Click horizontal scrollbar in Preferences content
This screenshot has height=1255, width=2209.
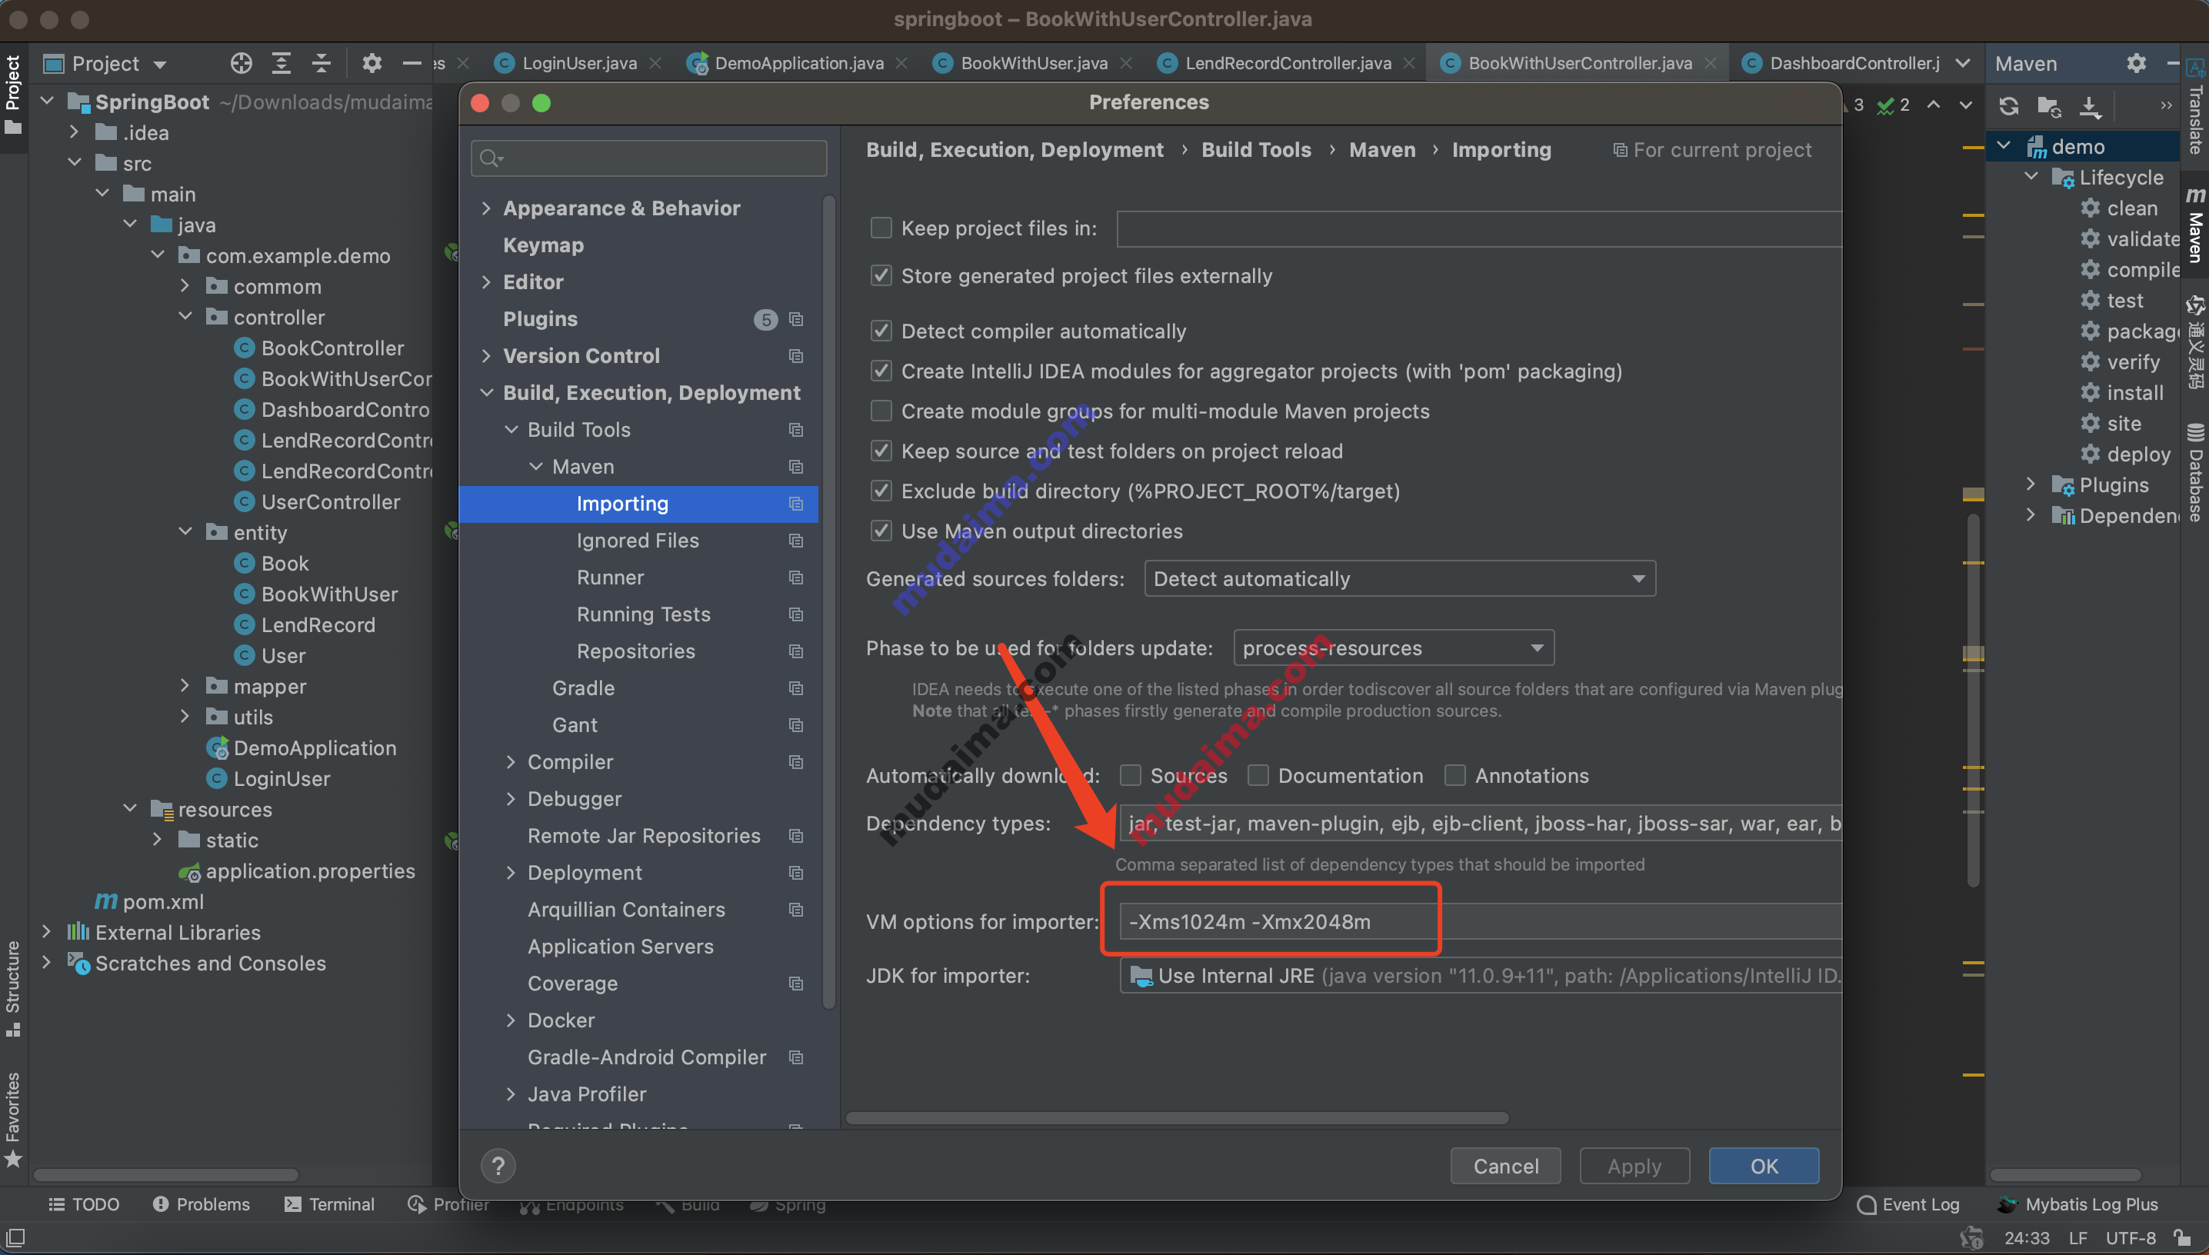(1177, 1117)
